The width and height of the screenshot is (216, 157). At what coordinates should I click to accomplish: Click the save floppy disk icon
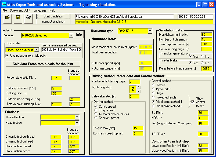click(18, 17)
